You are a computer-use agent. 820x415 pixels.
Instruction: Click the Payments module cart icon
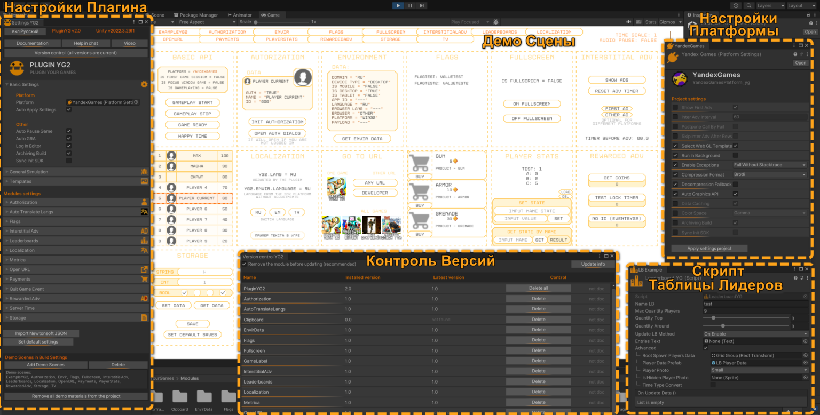tap(144, 279)
